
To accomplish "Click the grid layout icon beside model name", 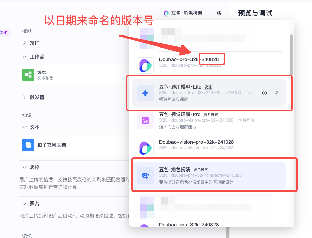I will coord(218,13).
